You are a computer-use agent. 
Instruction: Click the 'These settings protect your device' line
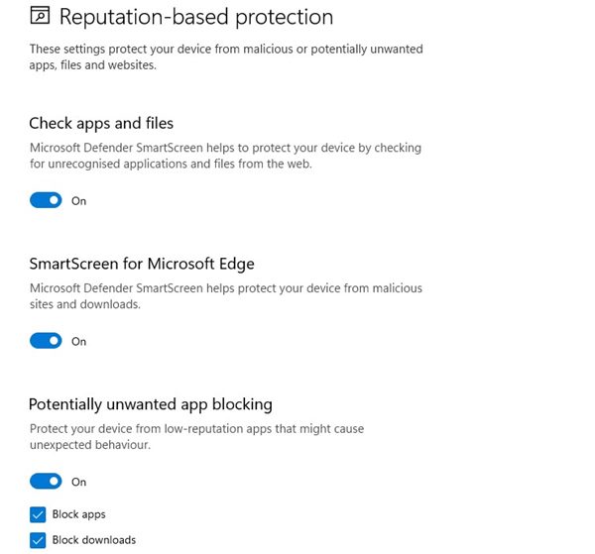pos(226,49)
